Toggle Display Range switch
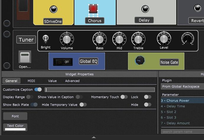The height and width of the screenshot is (140, 204). coord(30,97)
